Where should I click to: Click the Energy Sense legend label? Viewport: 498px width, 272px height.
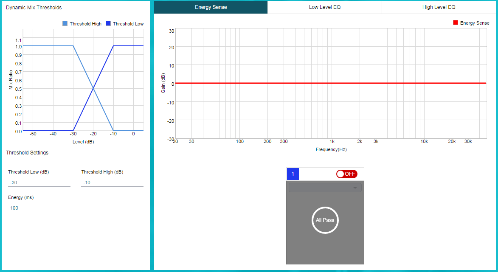tap(475, 23)
